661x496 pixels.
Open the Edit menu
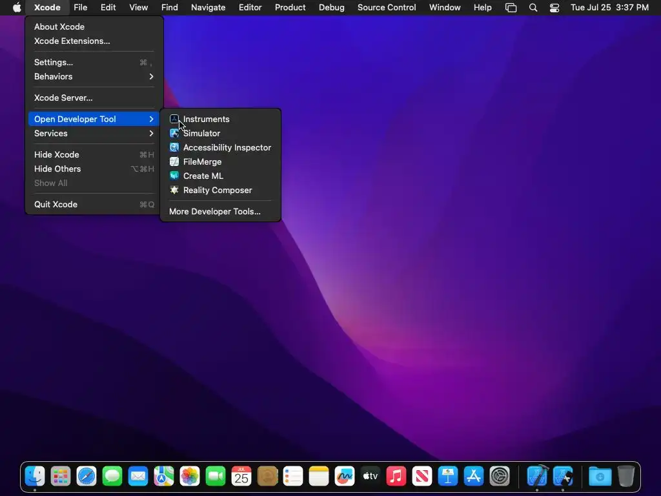108,8
